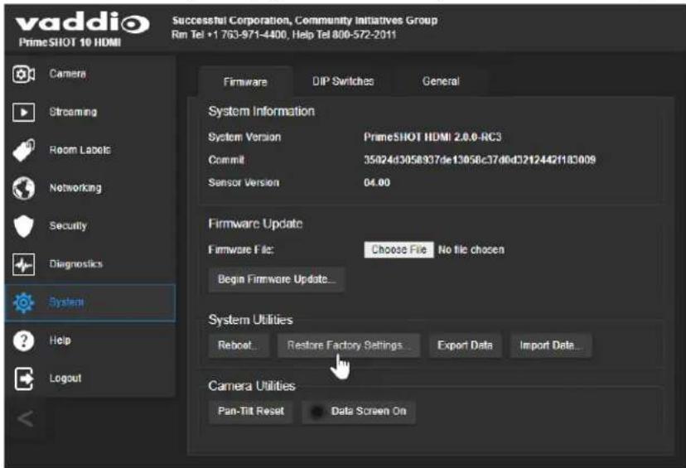Click the Logout exit icon
Viewport: 686px width, 468px height.
(x=24, y=379)
